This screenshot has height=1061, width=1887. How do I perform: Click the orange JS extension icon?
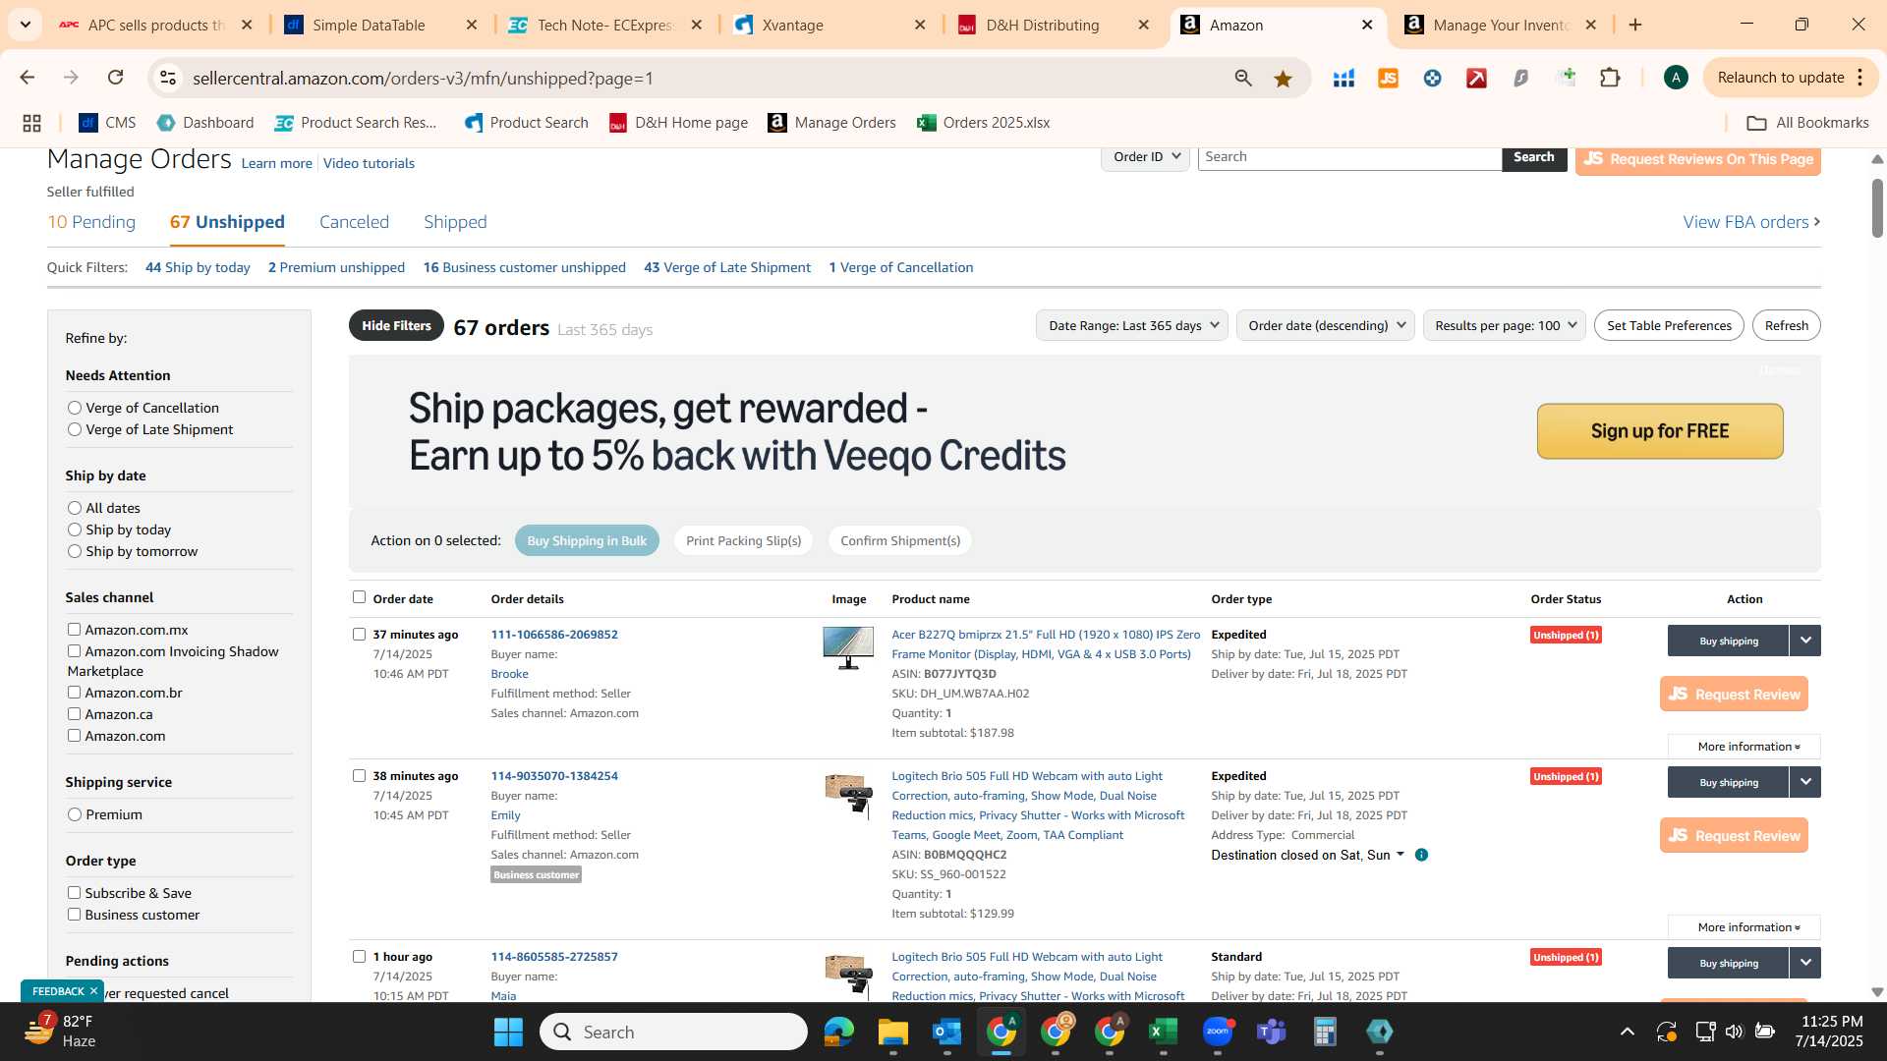point(1388,79)
